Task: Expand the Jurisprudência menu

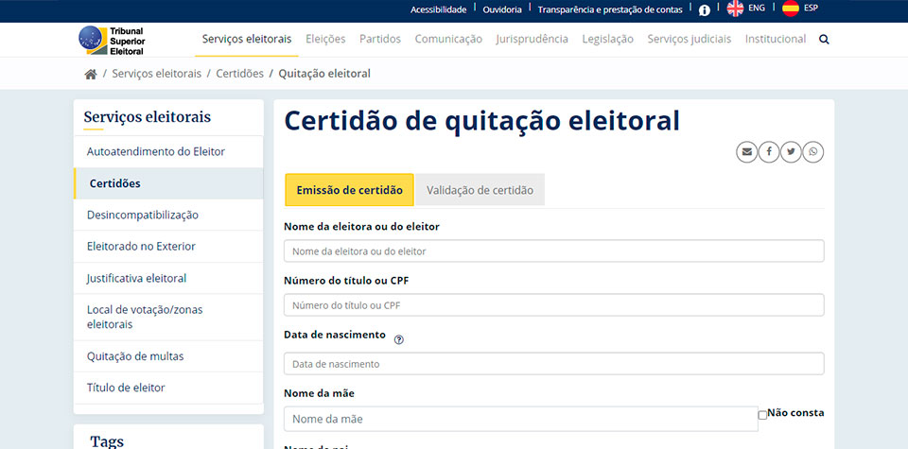Action: [x=532, y=39]
